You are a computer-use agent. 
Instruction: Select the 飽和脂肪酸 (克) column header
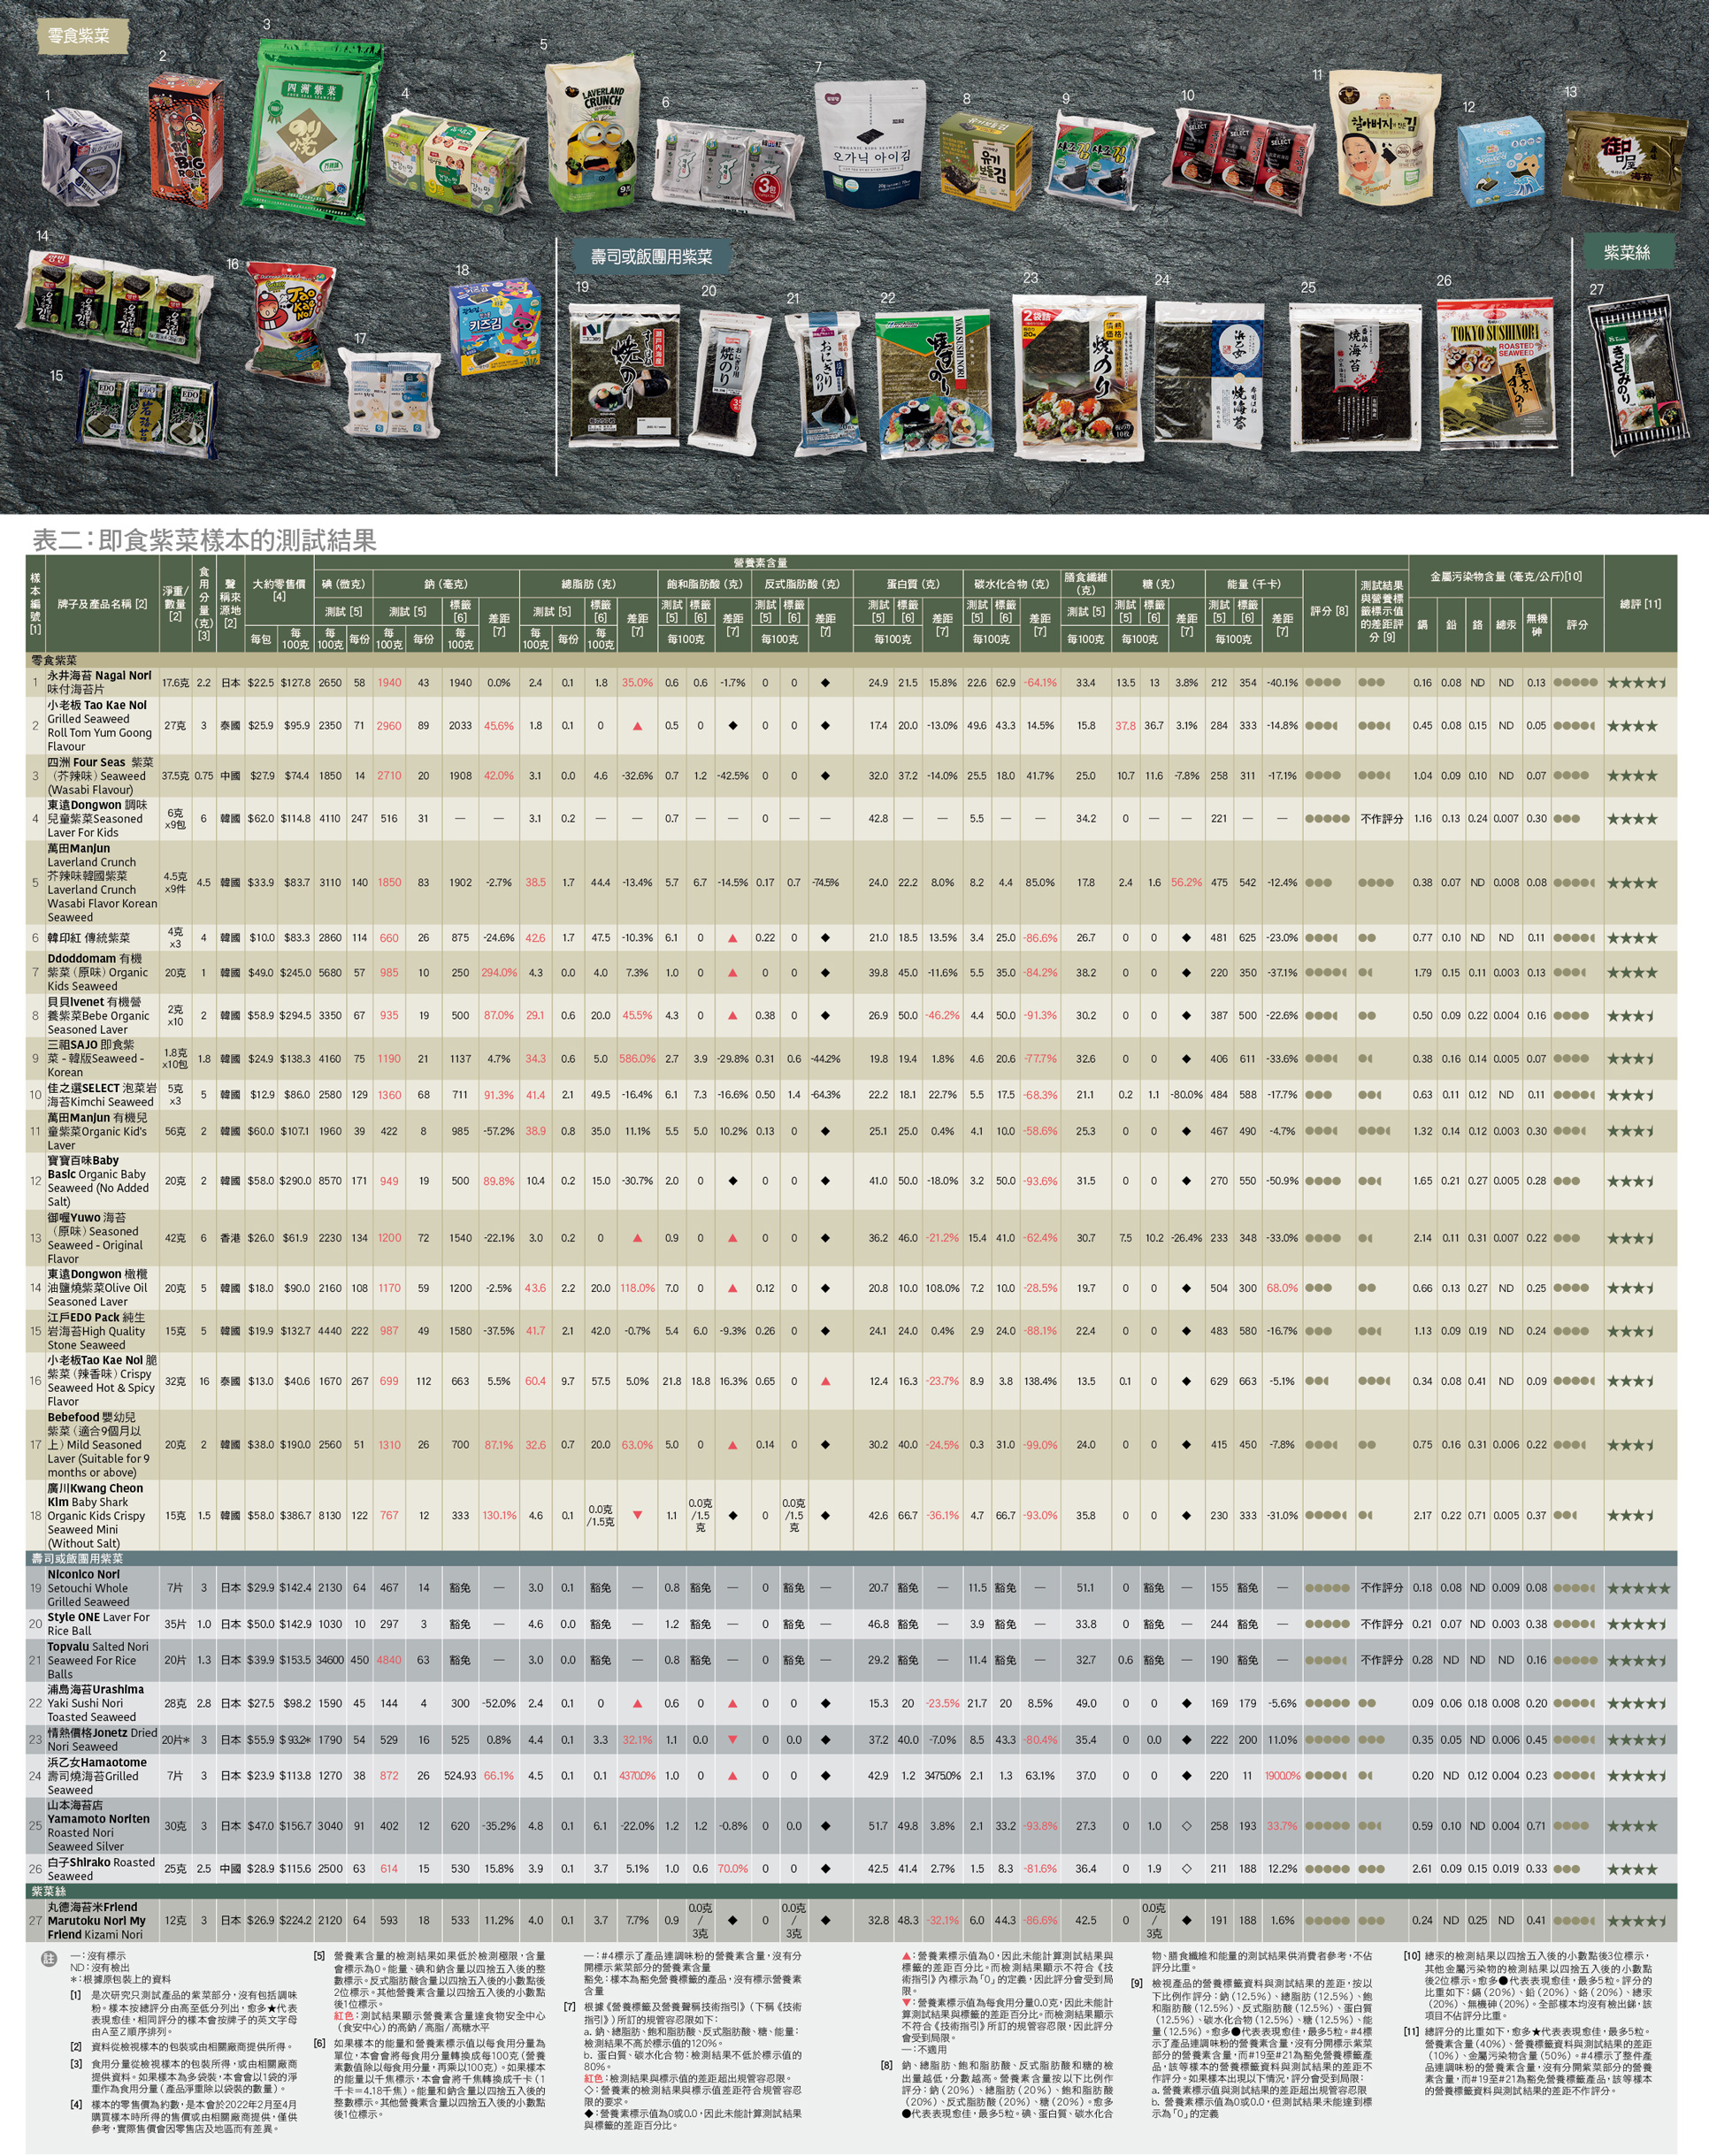coord(704,584)
